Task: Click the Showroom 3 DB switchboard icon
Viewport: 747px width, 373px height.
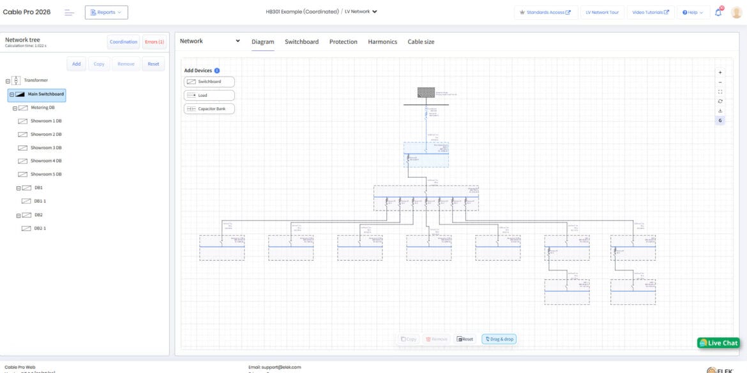Action: [22, 148]
